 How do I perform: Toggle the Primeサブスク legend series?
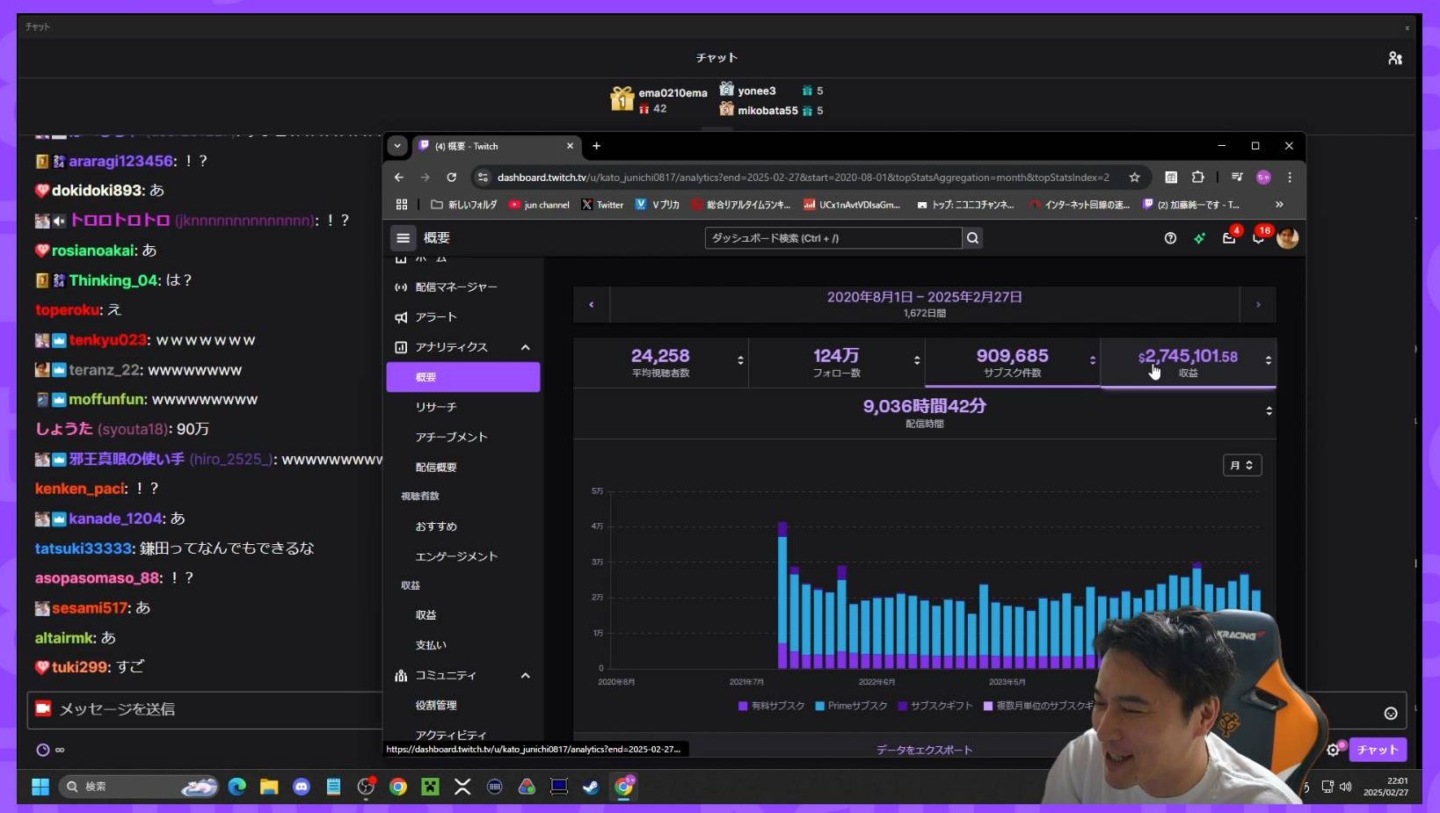[x=851, y=706]
